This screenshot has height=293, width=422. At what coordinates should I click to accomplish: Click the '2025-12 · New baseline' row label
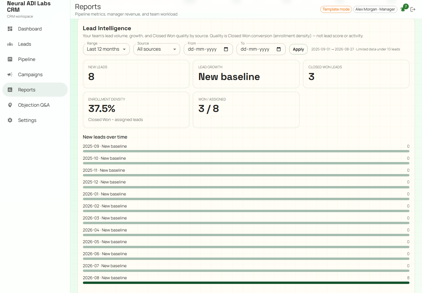(104, 182)
